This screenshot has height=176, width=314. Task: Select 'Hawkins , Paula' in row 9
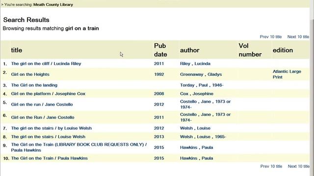click(196, 148)
